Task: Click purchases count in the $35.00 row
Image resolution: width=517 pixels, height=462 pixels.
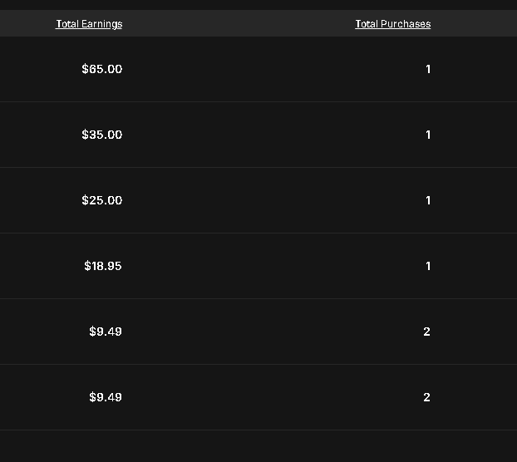Action: point(428,135)
